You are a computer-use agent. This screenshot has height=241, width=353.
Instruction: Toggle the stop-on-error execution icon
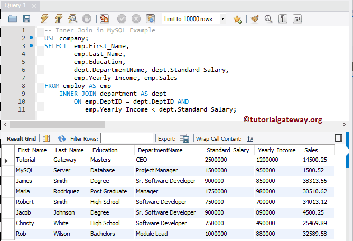click(x=104, y=18)
